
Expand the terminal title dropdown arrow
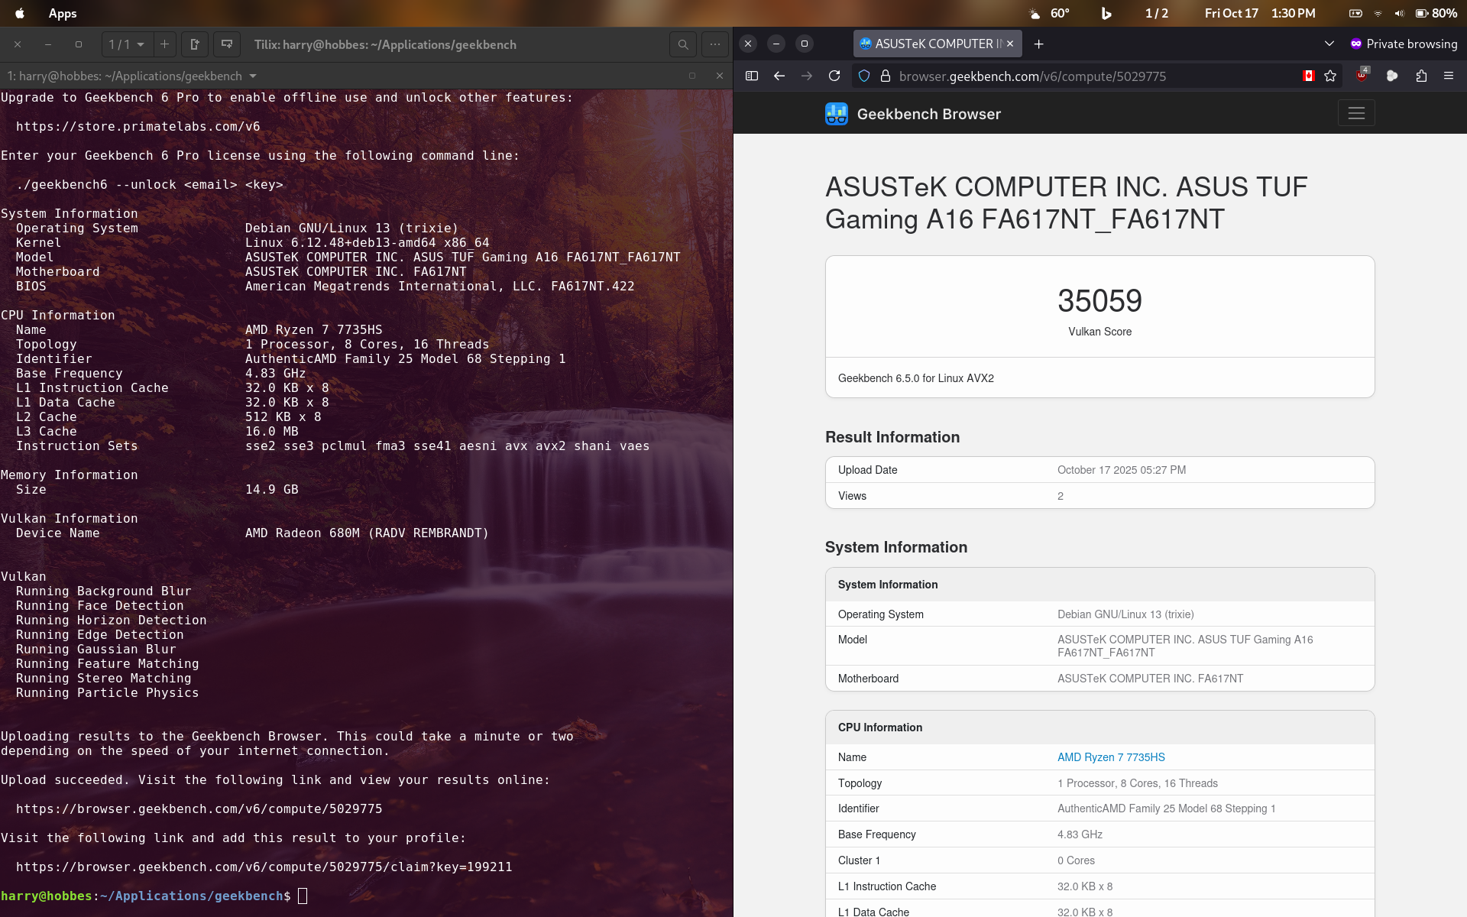(253, 76)
